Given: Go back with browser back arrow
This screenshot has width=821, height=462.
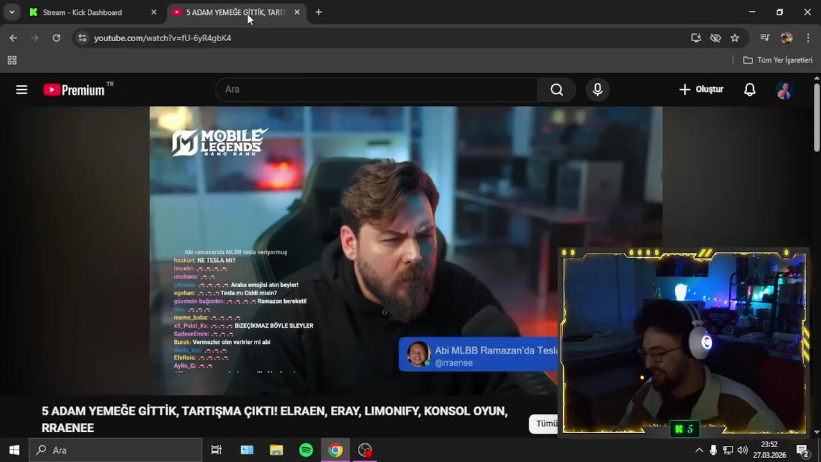Looking at the screenshot, I should 13,38.
